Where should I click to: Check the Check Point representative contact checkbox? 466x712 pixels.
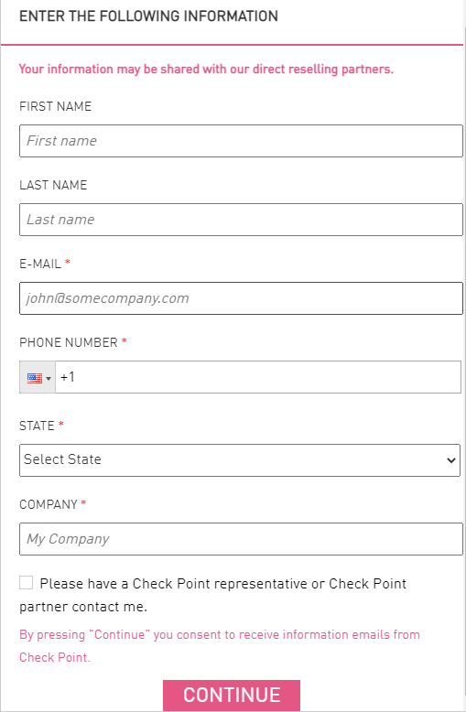coord(26,583)
